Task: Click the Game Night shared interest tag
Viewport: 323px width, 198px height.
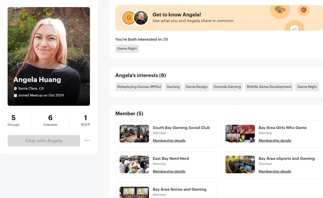Action: click(127, 48)
